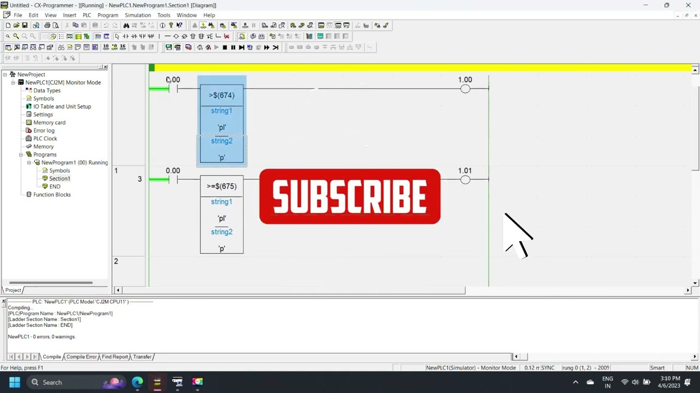The image size is (700, 393).
Task: Select the New Contact tool
Action: 125,36
